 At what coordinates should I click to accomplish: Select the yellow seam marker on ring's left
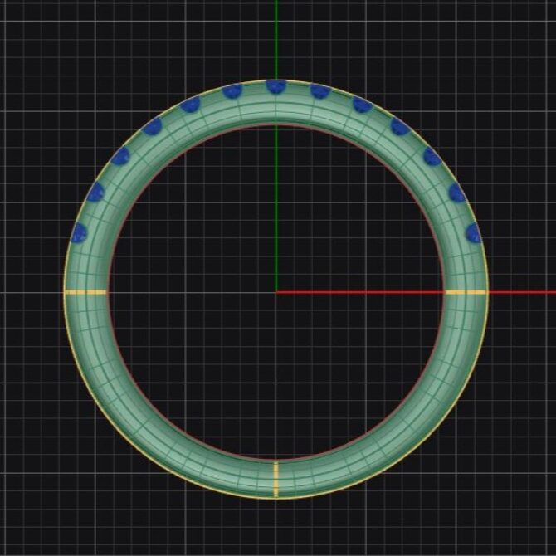coord(85,293)
